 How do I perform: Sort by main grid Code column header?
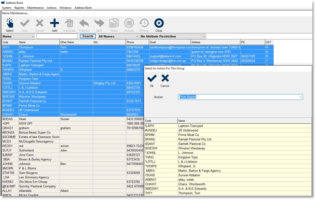[10, 42]
